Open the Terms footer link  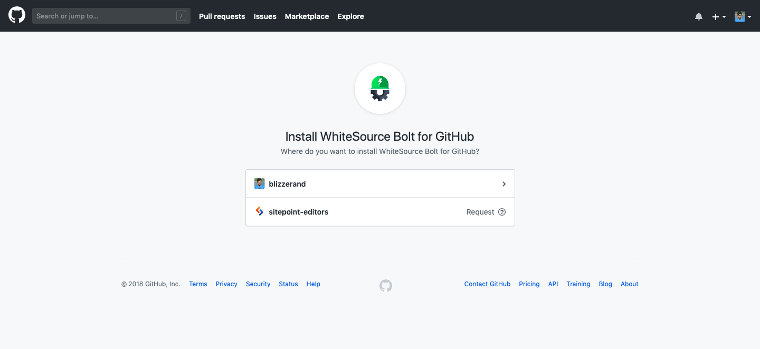coord(198,284)
